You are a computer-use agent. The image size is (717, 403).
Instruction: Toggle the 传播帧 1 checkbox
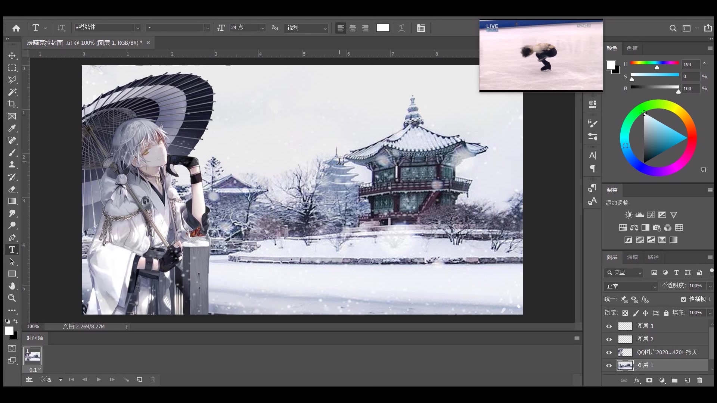click(683, 299)
